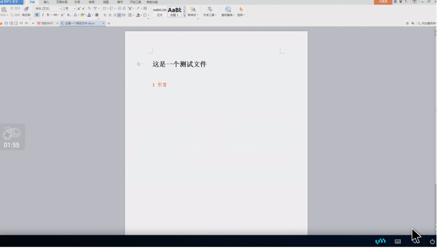Expand the styles gallery arrow
Screen dimensions: 441x249
click(185, 15)
